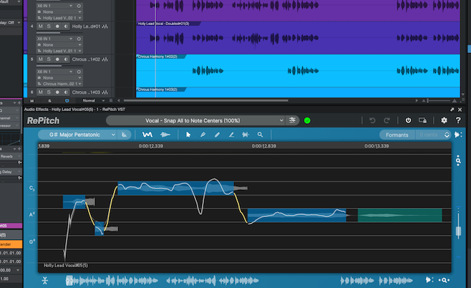471x288 pixels.
Task: Select the line drawing tool in RePitch
Action: [x=231, y=135]
